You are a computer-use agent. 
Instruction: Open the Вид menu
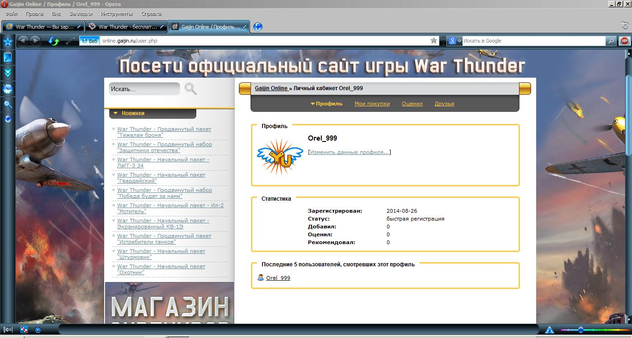coord(56,14)
